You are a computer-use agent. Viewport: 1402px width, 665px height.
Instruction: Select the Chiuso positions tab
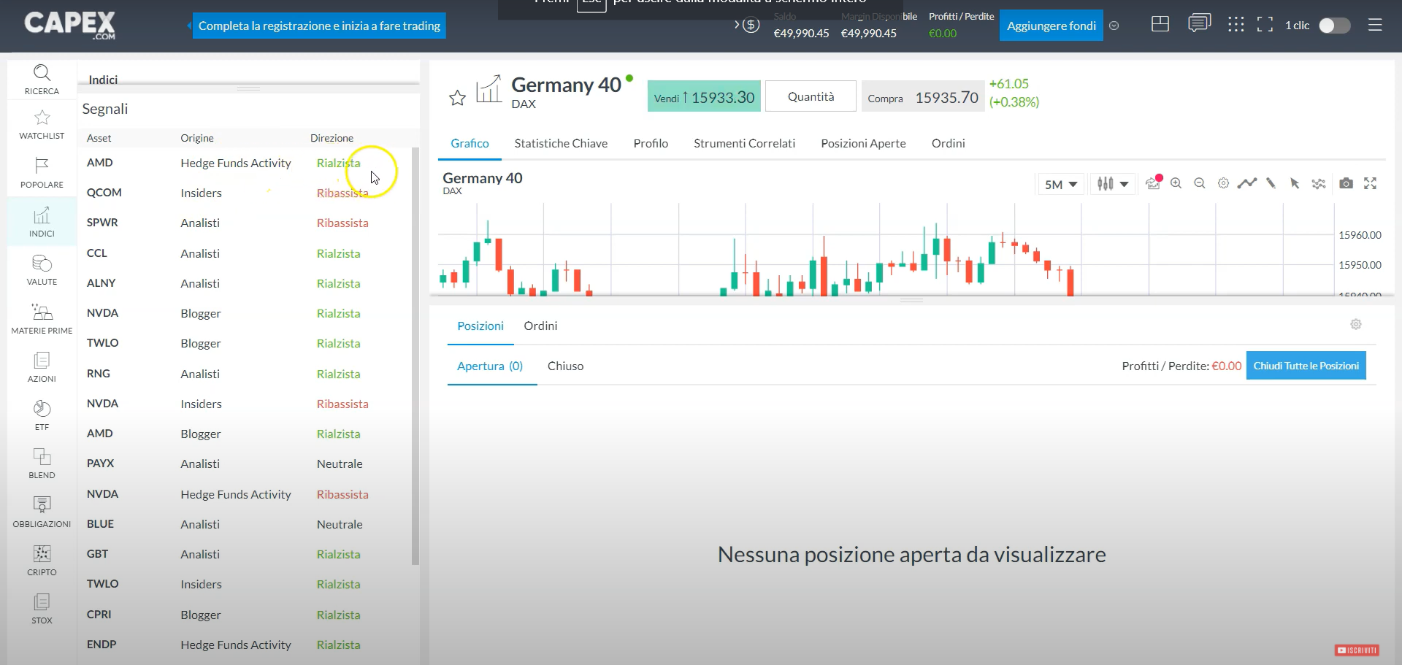pyautogui.click(x=565, y=366)
